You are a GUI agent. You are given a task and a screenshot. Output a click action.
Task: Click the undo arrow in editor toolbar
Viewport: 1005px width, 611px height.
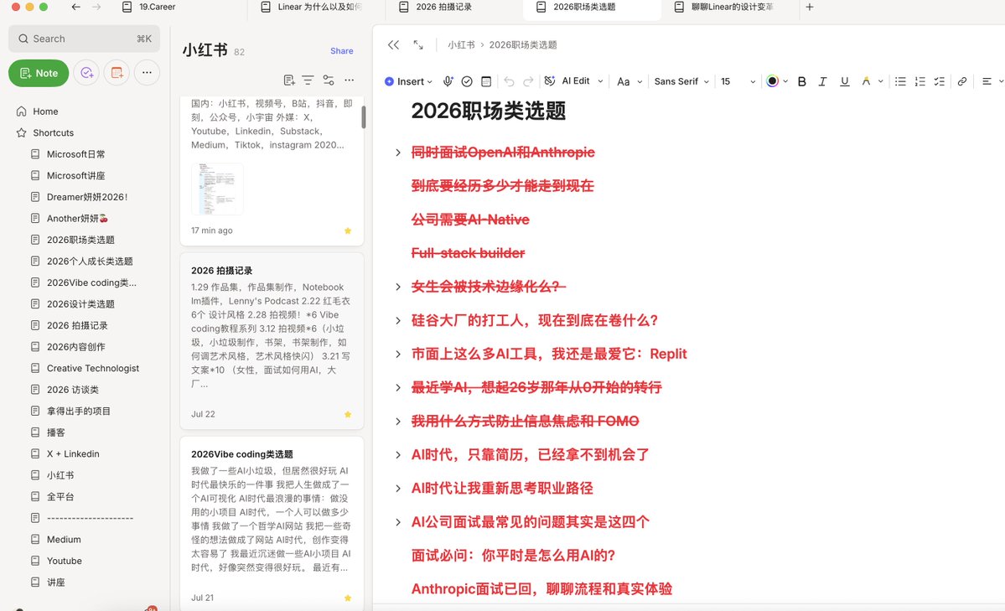point(509,81)
